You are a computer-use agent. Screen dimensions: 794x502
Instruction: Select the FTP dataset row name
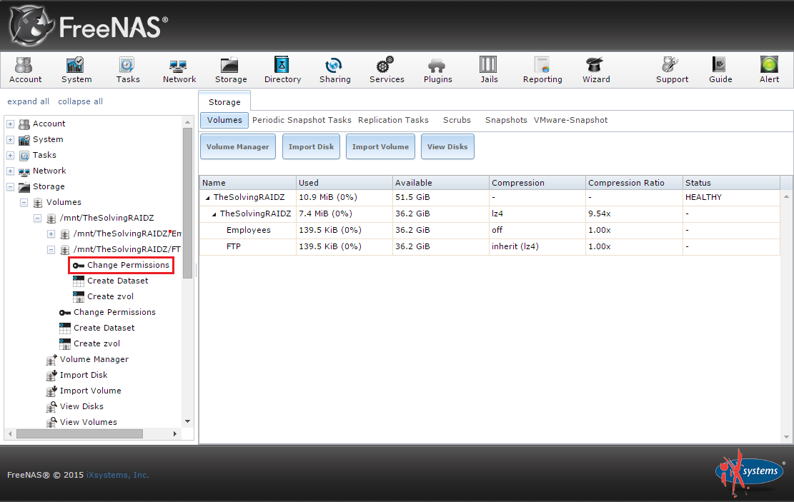(x=234, y=246)
